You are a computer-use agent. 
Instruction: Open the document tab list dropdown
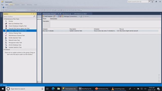160,14
